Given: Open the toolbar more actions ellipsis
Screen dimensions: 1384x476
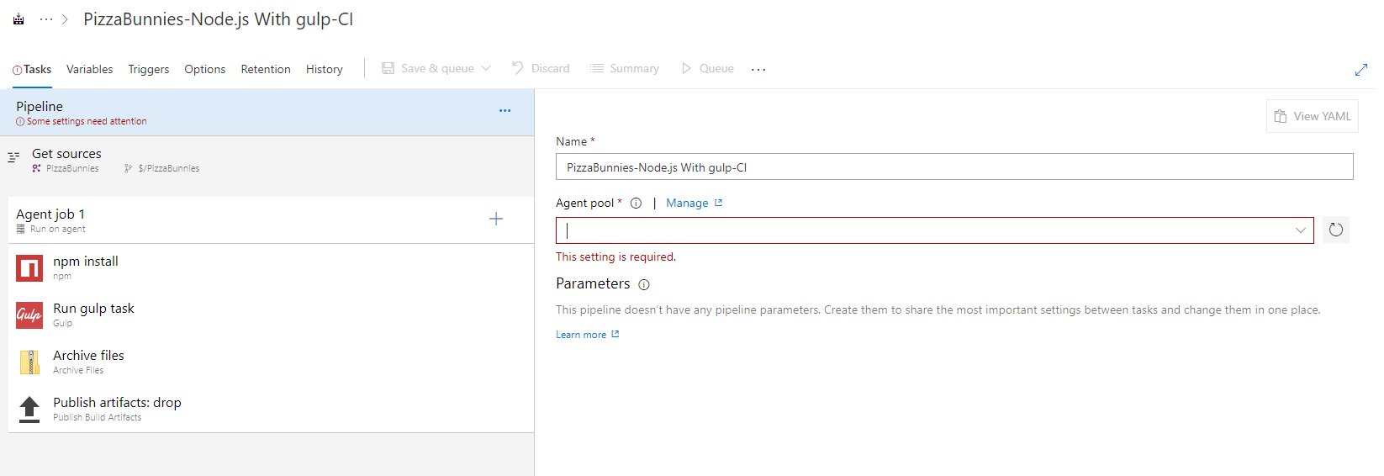Looking at the screenshot, I should pyautogui.click(x=758, y=70).
